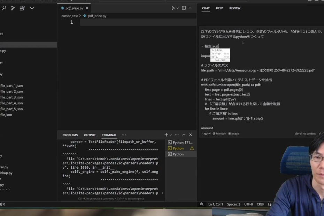Add a new terminal with plus icon
The image size is (324, 216).
click(166, 135)
